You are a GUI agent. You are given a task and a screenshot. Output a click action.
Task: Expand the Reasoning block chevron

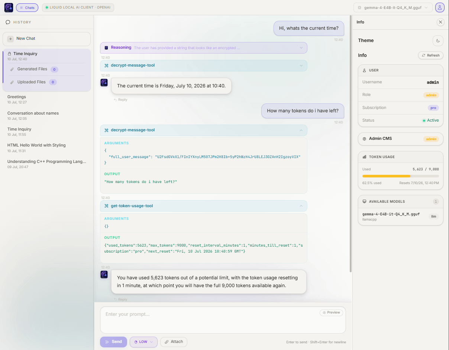[x=301, y=48]
